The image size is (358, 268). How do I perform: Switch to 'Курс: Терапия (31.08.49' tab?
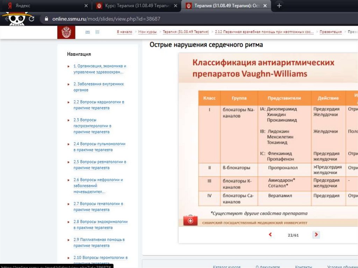click(137, 6)
